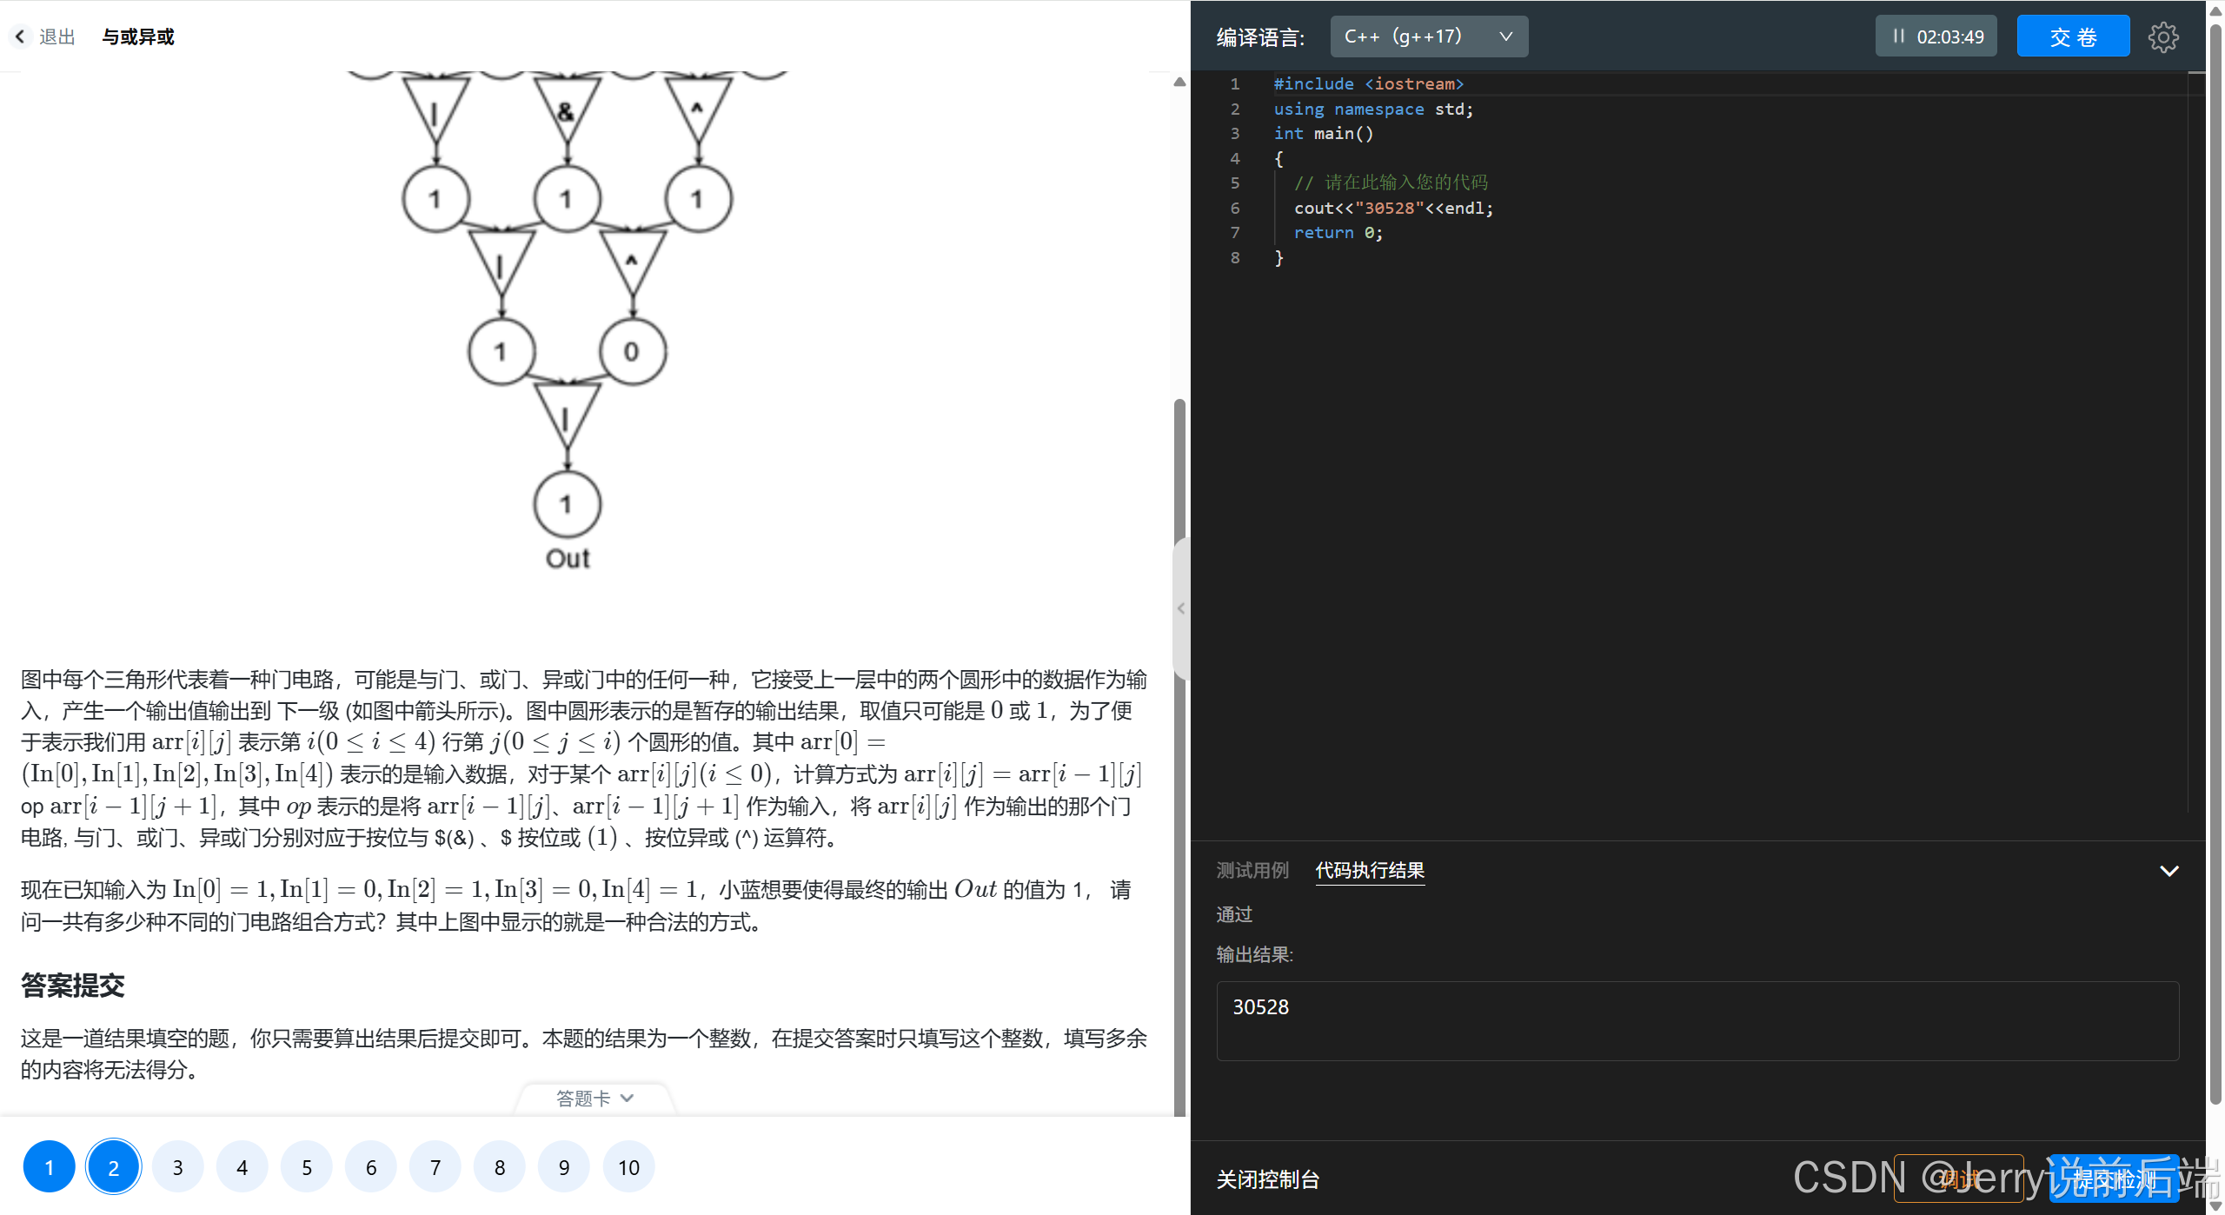Open the settings gear icon
This screenshot has height=1215, width=2225.
pyautogui.click(x=2162, y=37)
